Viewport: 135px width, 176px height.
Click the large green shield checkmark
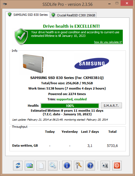coord(21,36)
